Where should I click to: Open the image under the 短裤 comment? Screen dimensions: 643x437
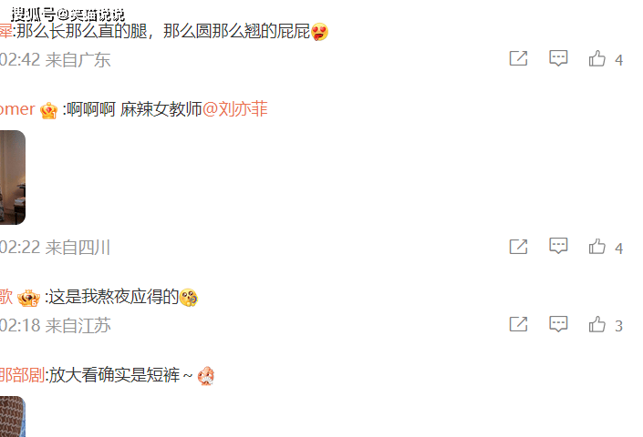pos(12,417)
